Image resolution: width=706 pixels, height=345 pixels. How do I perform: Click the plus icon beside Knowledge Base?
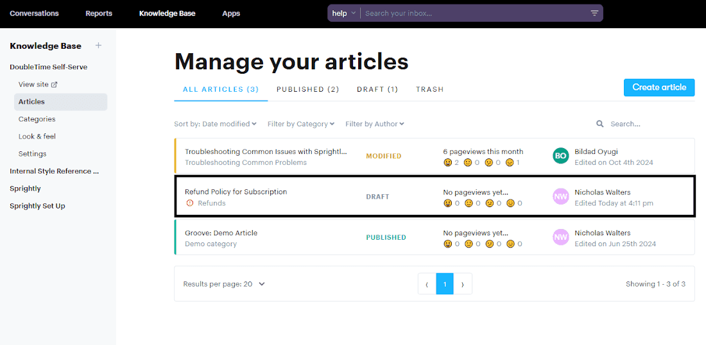click(x=99, y=46)
